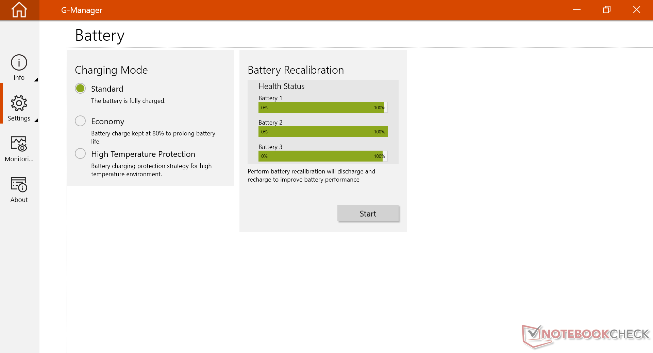Click the Standard mode label
This screenshot has height=353, width=653.
coord(107,89)
